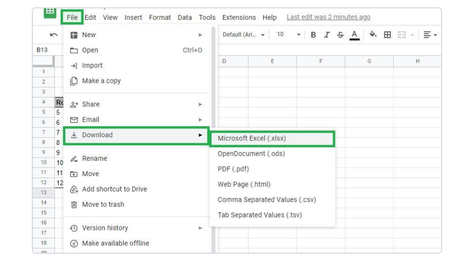Select column F header
This screenshot has height=268, width=473.
(x=321, y=61)
